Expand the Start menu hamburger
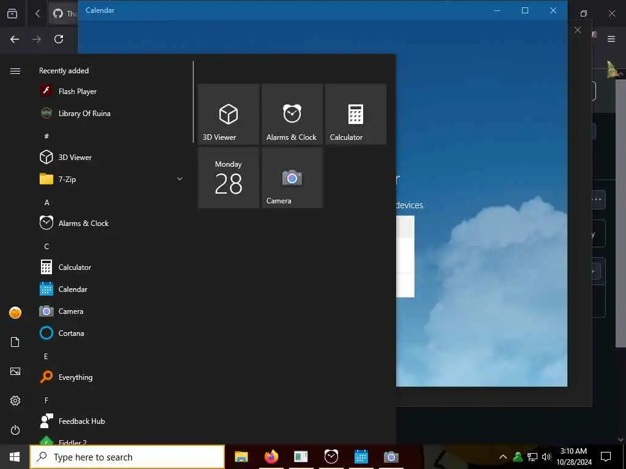The width and height of the screenshot is (626, 469). coord(15,71)
